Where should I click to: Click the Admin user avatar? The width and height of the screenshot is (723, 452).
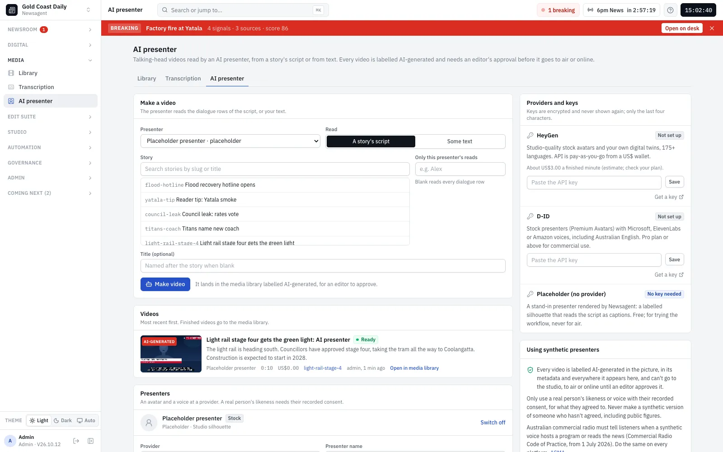click(10, 441)
